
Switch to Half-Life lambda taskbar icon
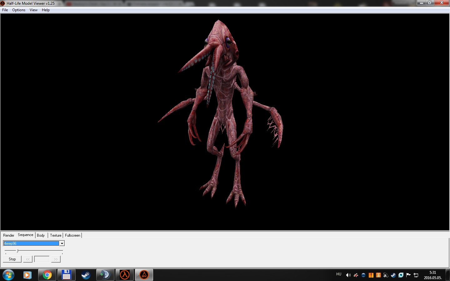click(125, 275)
